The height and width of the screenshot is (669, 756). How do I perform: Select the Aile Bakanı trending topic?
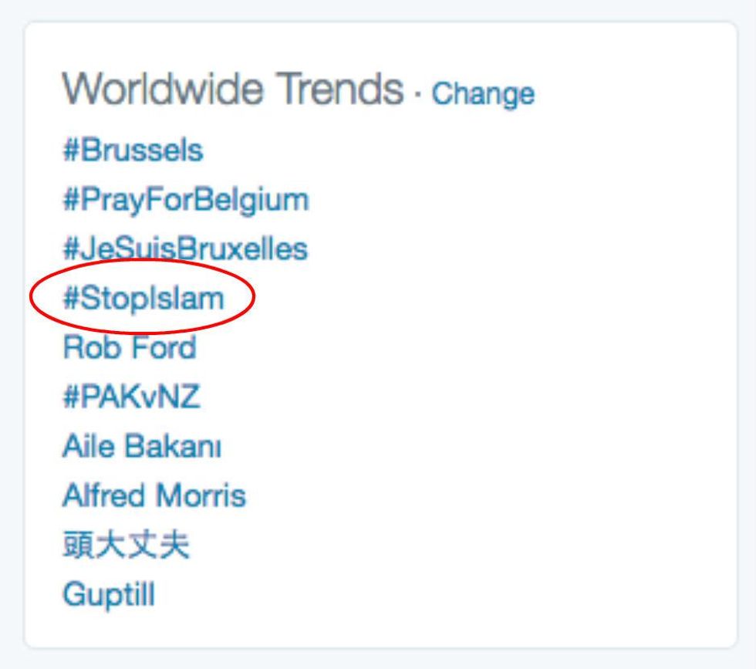point(142,446)
